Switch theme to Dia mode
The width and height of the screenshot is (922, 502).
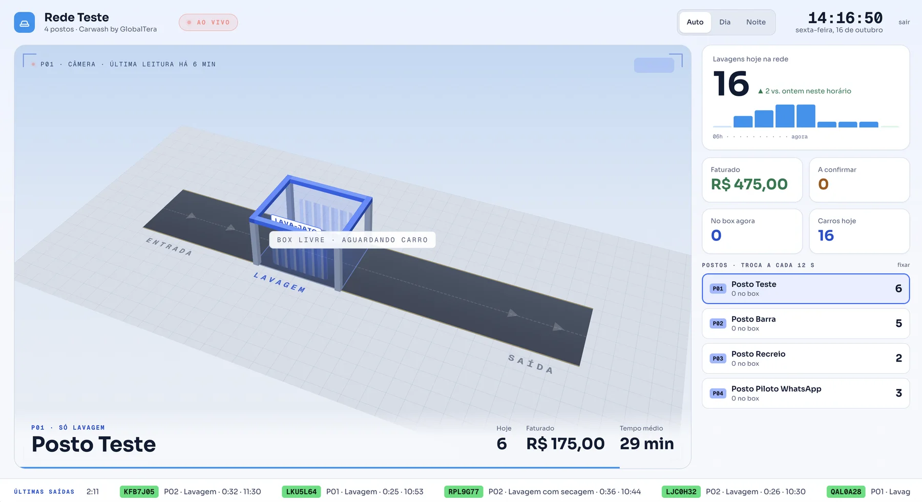pyautogui.click(x=725, y=22)
